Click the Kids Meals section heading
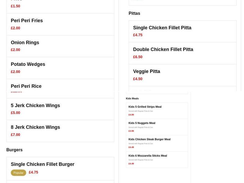The width and height of the screenshot is (244, 183). [132, 98]
